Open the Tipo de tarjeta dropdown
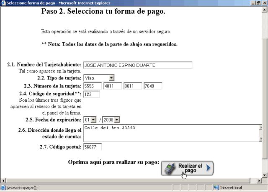 pos(111,78)
